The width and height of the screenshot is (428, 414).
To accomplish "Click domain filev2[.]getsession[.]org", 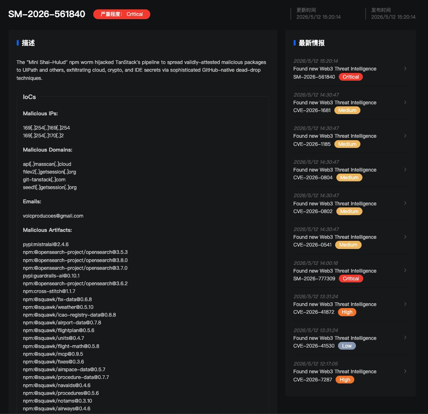I will click(49, 172).
